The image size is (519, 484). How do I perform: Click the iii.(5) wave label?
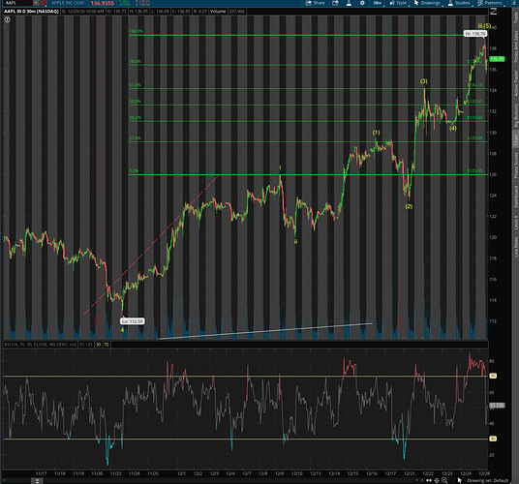coord(484,25)
